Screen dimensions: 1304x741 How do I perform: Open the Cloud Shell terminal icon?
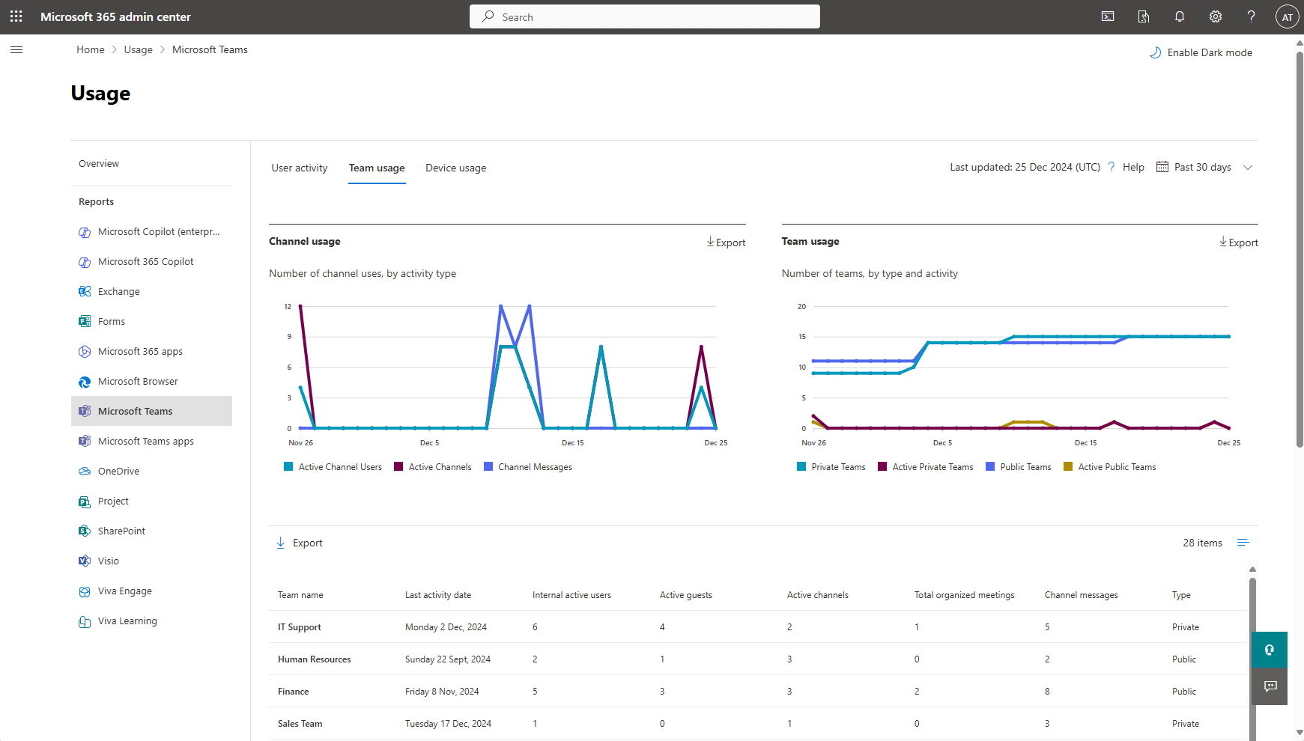1107,16
